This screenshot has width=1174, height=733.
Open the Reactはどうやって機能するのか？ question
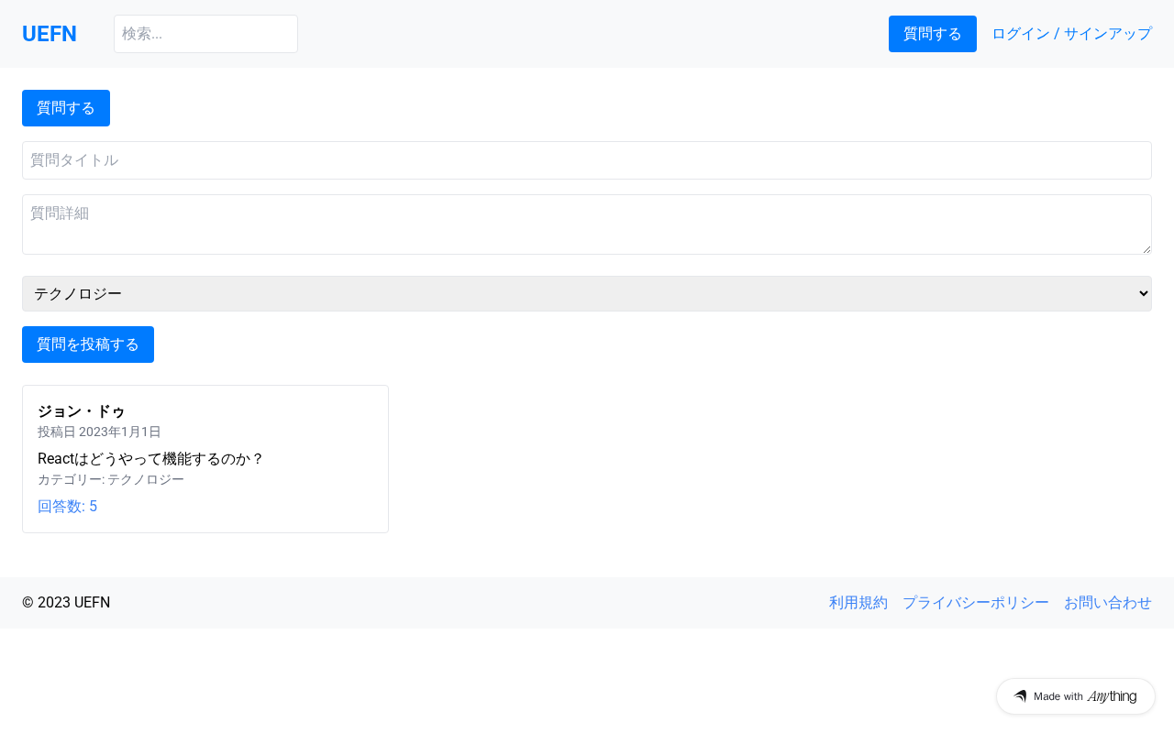click(x=150, y=459)
